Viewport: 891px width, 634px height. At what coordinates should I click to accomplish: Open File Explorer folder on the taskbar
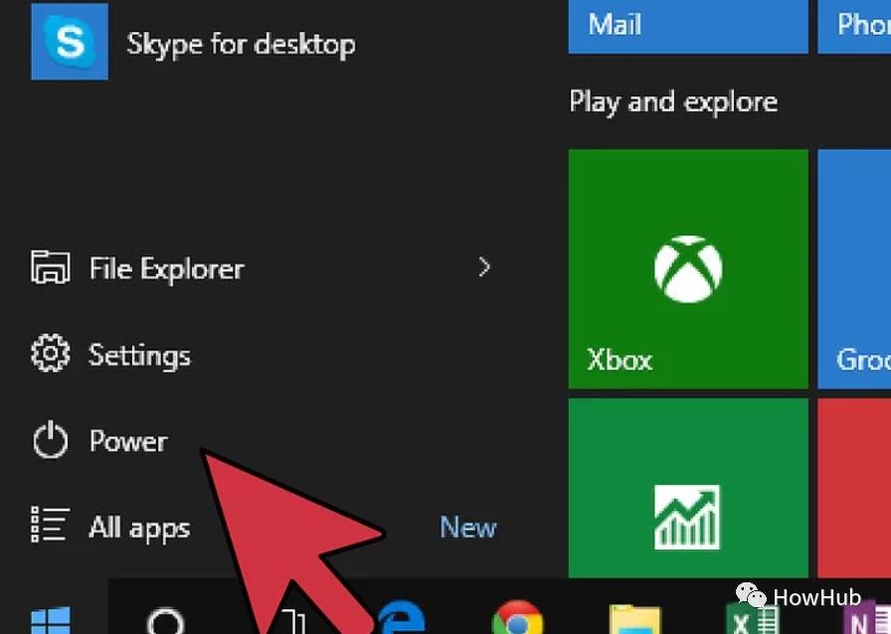point(634,619)
